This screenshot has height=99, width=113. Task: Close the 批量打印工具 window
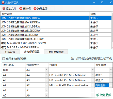[110, 3]
